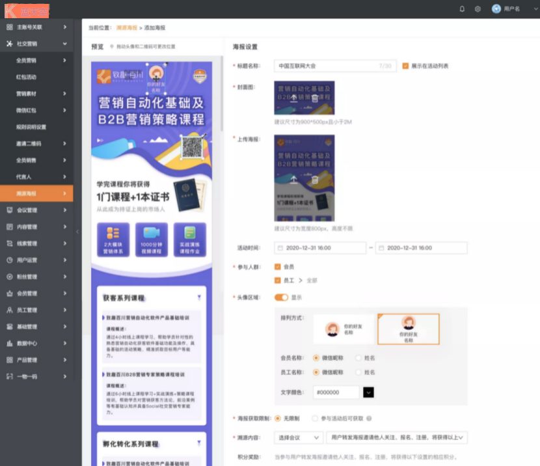Switch off the 头像区域 显示 toggle
This screenshot has width=540, height=466.
coord(281,297)
